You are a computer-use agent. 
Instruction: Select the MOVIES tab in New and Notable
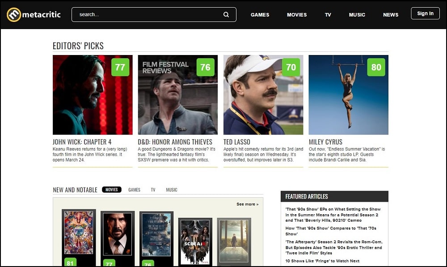tap(111, 190)
